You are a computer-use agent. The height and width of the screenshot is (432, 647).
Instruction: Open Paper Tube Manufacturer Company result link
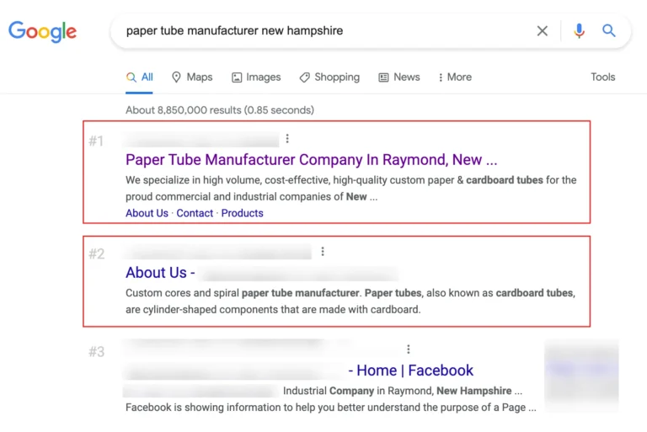coord(311,160)
